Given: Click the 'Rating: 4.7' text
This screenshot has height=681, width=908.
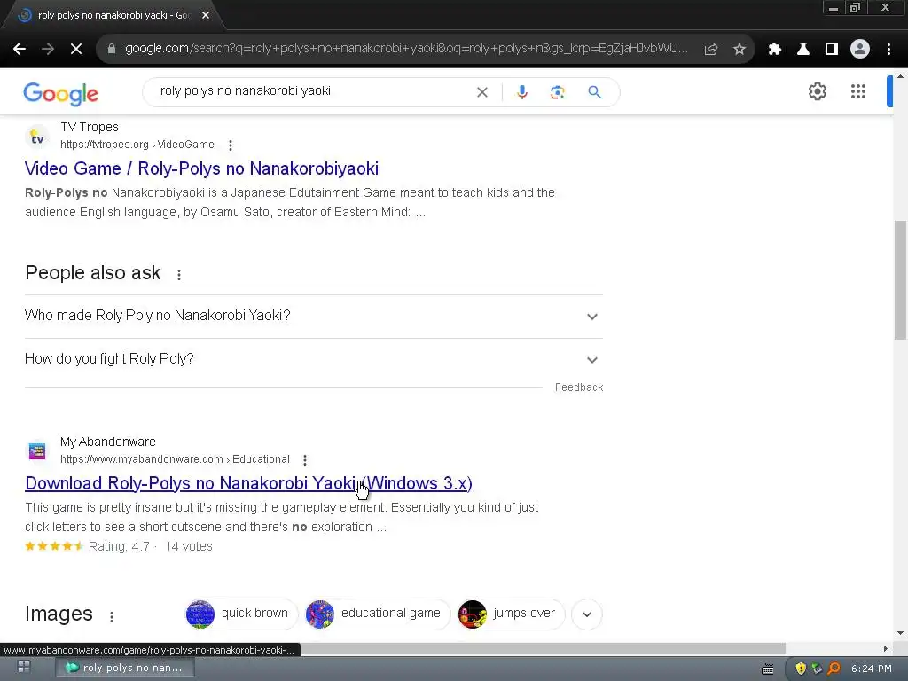Looking at the screenshot, I should 119,546.
